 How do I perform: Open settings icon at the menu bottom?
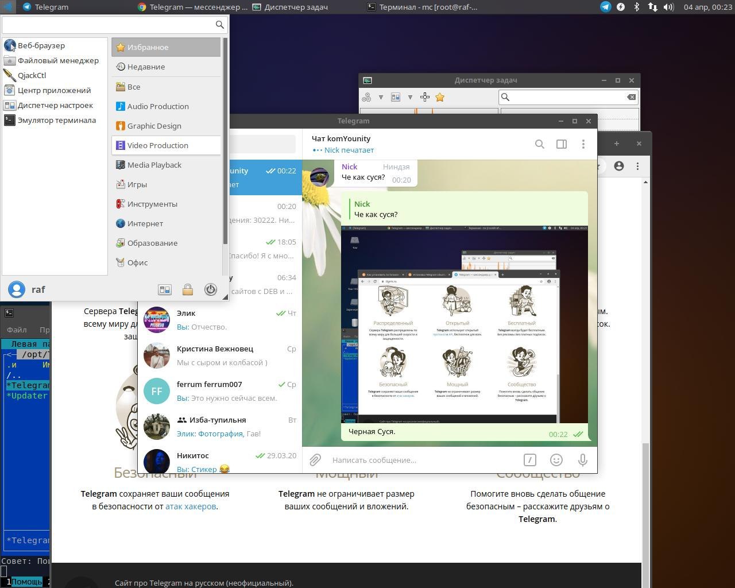pos(165,290)
